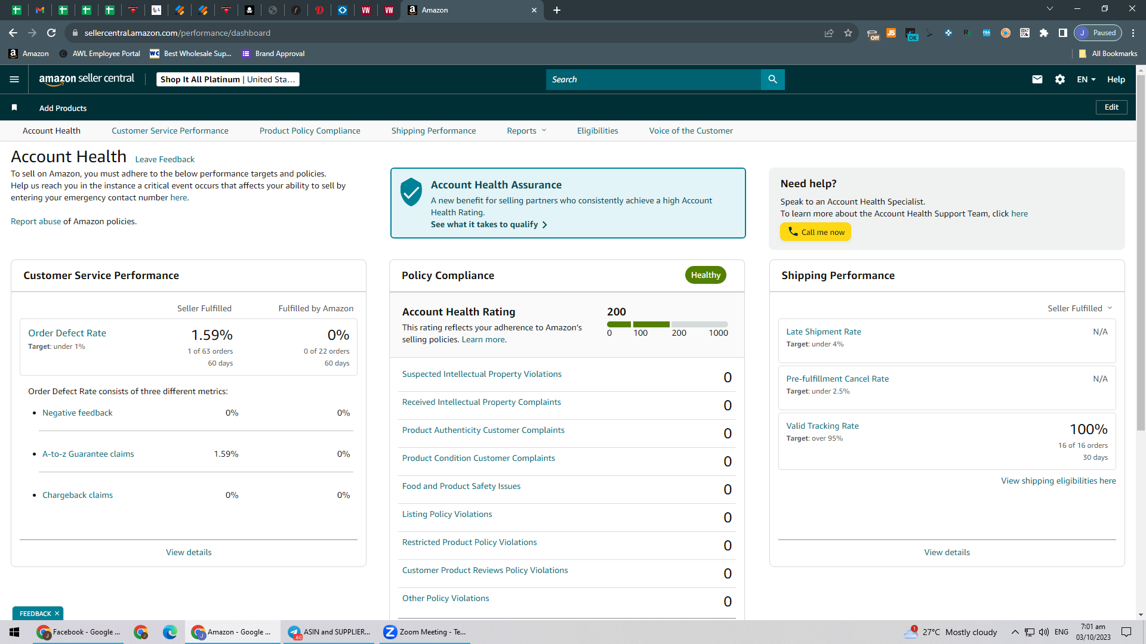Open the Help link in header
Viewport: 1146px width, 644px height.
(1116, 79)
